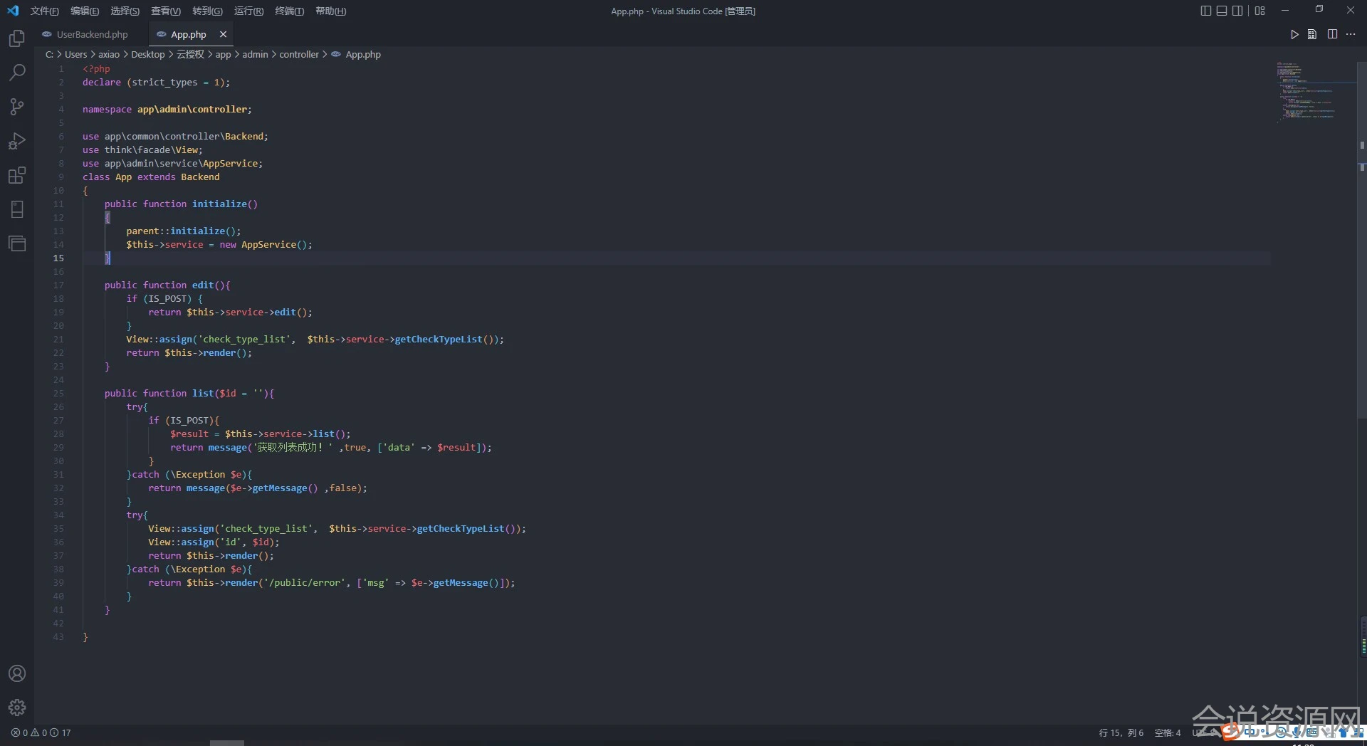Open the Run and Debug view
The image size is (1367, 746).
(x=17, y=141)
